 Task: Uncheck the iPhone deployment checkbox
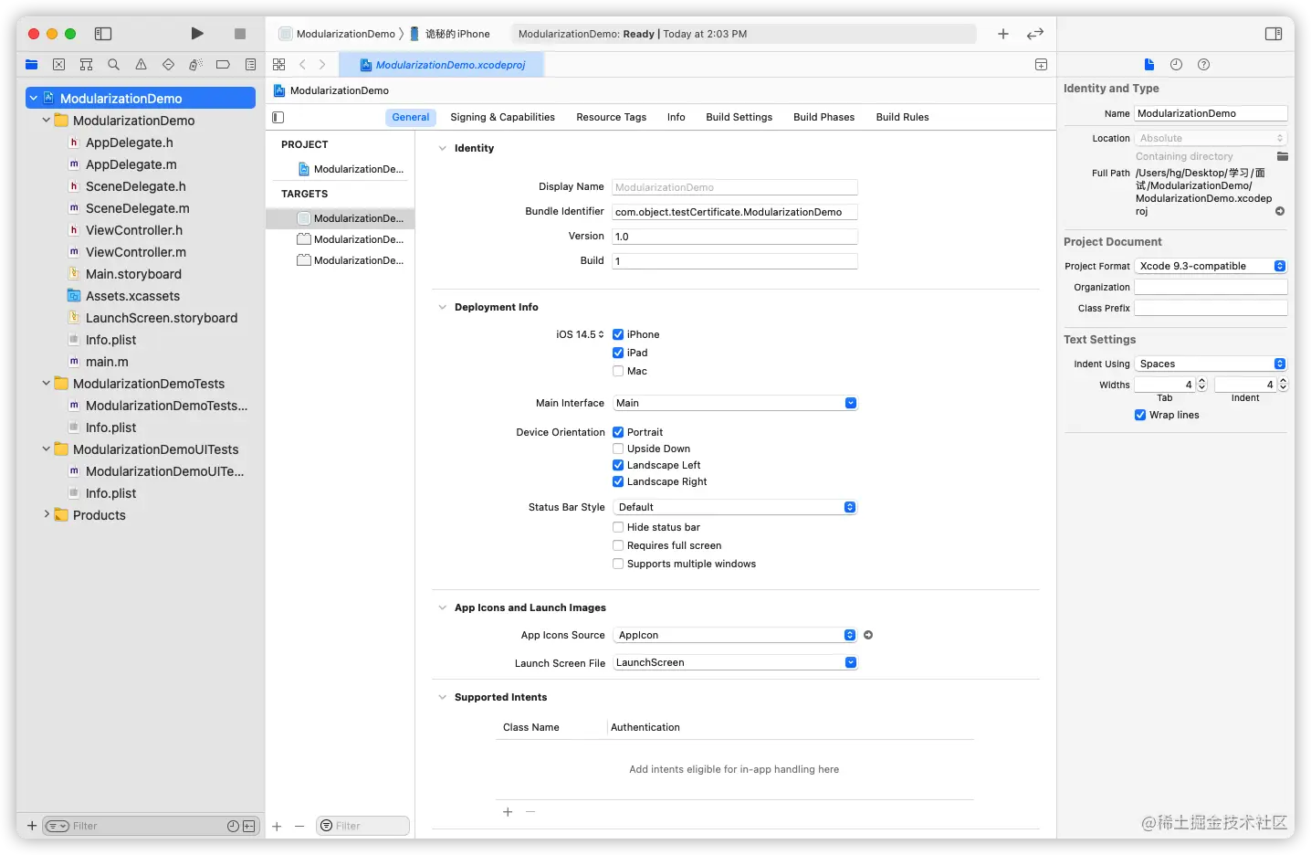pyautogui.click(x=618, y=334)
